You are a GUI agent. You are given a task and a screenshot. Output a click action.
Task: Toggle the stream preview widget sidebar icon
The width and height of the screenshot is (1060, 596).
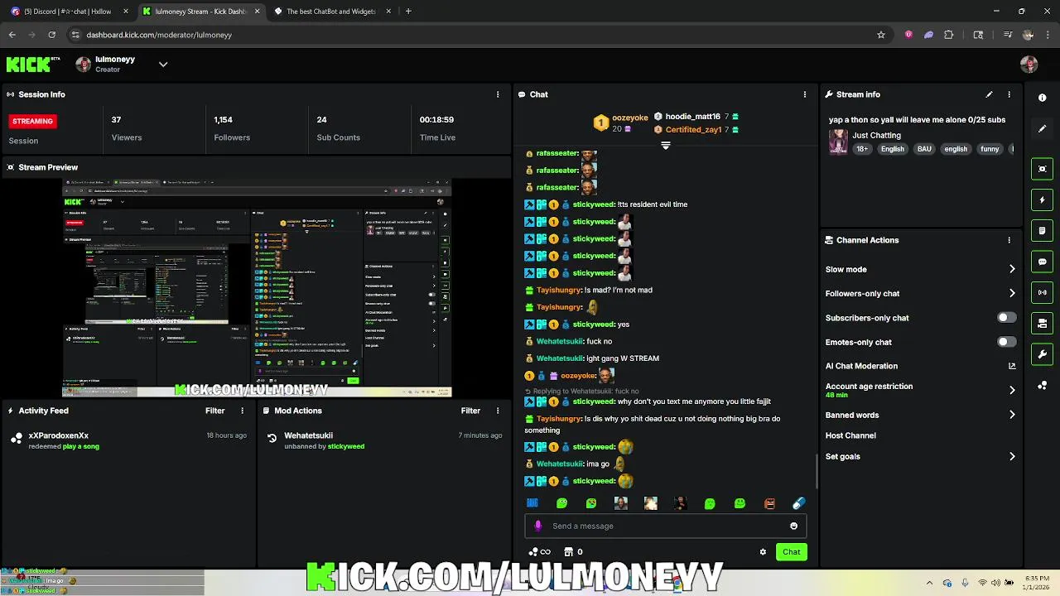(1043, 169)
